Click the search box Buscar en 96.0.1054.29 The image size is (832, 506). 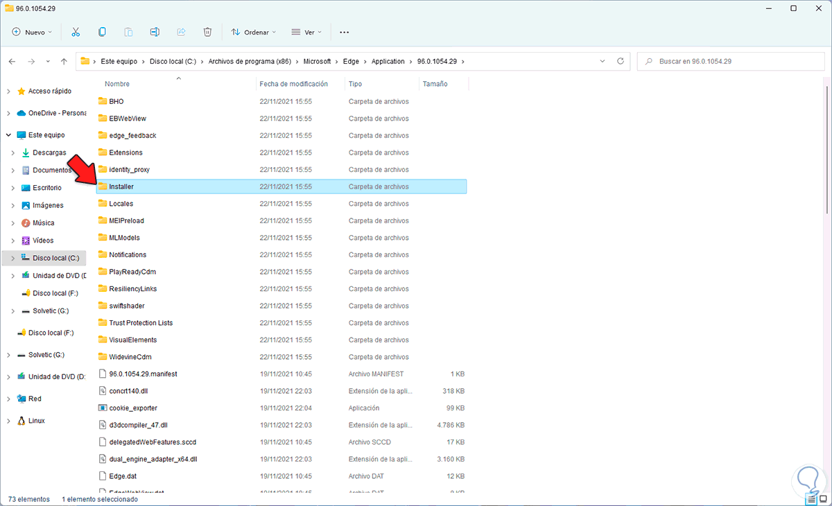(x=731, y=61)
